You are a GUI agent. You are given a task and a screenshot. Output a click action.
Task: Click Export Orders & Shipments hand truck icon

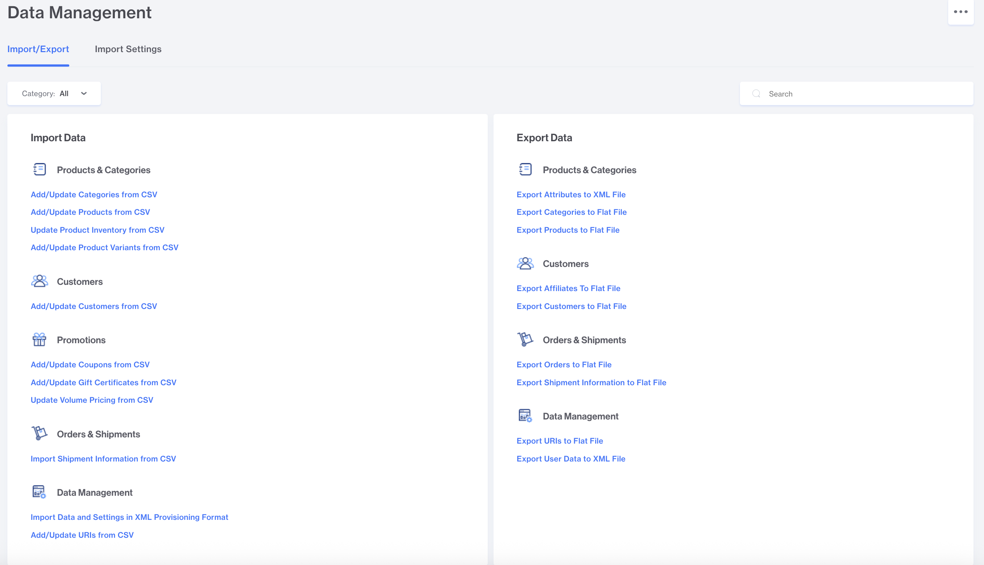click(x=525, y=340)
